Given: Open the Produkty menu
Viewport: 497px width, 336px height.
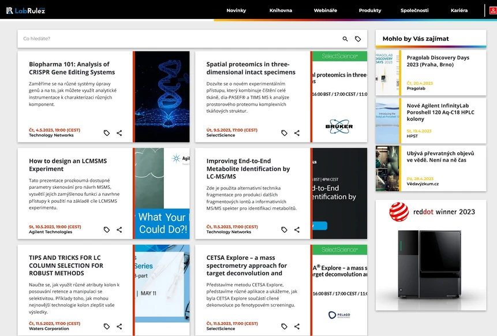Looking at the screenshot, I should pyautogui.click(x=370, y=10).
